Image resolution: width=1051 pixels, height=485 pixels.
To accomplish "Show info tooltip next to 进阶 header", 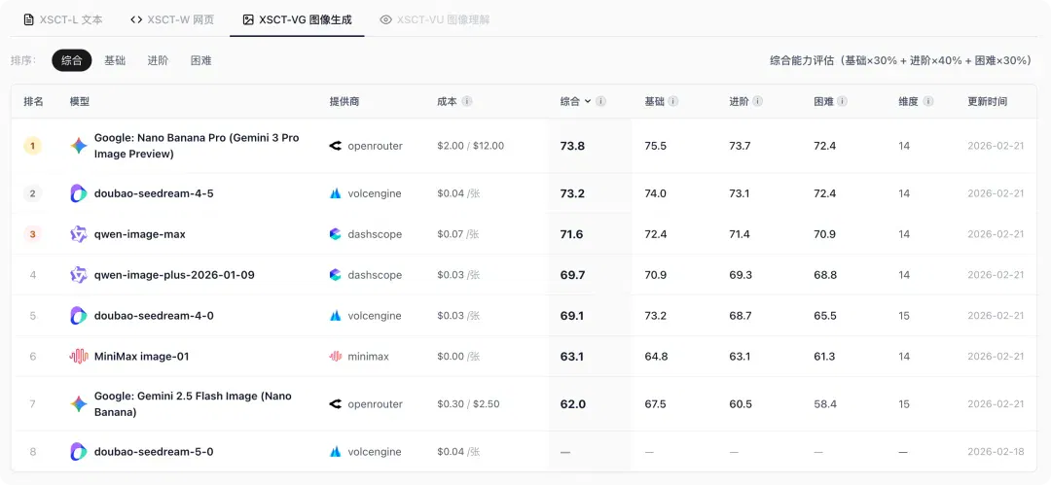I will (x=757, y=101).
